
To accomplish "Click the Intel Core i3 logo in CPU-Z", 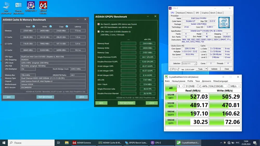I will [224, 23].
